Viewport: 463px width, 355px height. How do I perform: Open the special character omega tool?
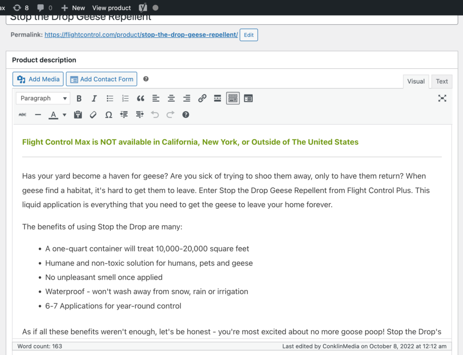[109, 114]
